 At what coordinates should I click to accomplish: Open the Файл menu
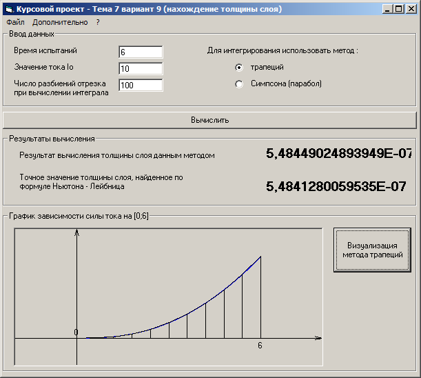pos(15,22)
